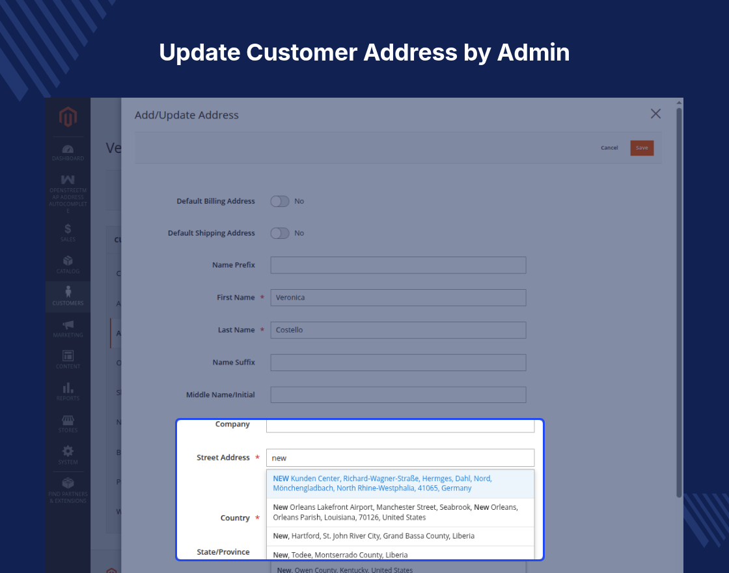This screenshot has width=729, height=573.
Task: Click the scrollbar up arrow
Action: [680, 102]
